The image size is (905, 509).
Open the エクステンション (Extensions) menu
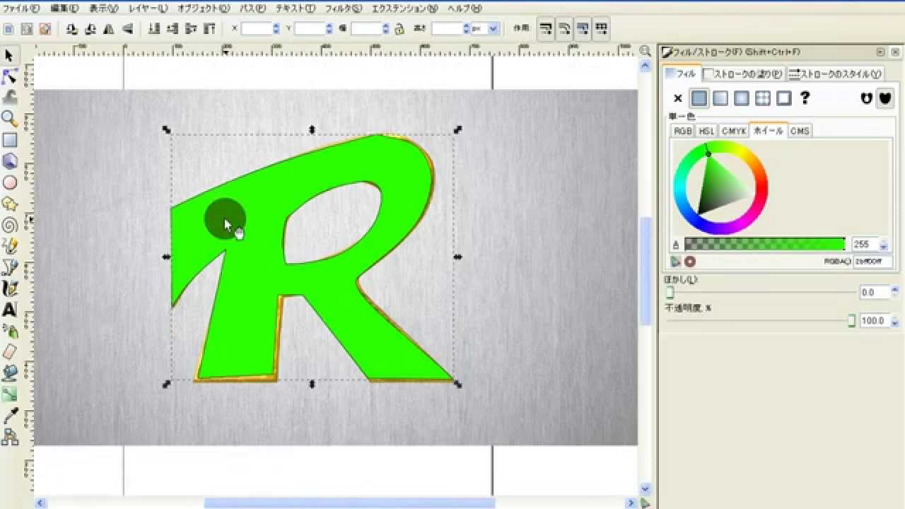pyautogui.click(x=404, y=8)
